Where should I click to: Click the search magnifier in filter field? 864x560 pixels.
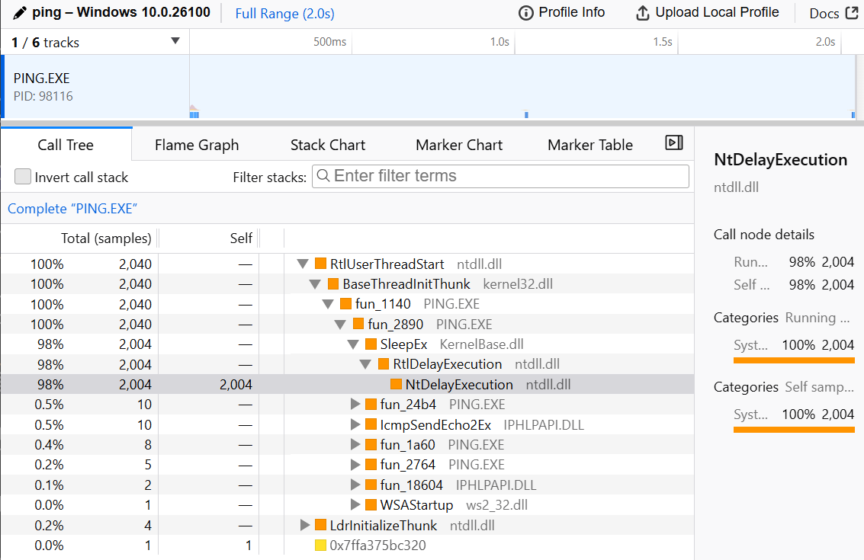point(323,176)
